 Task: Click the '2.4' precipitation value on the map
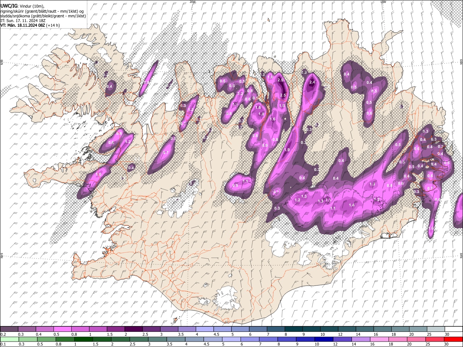313,82
